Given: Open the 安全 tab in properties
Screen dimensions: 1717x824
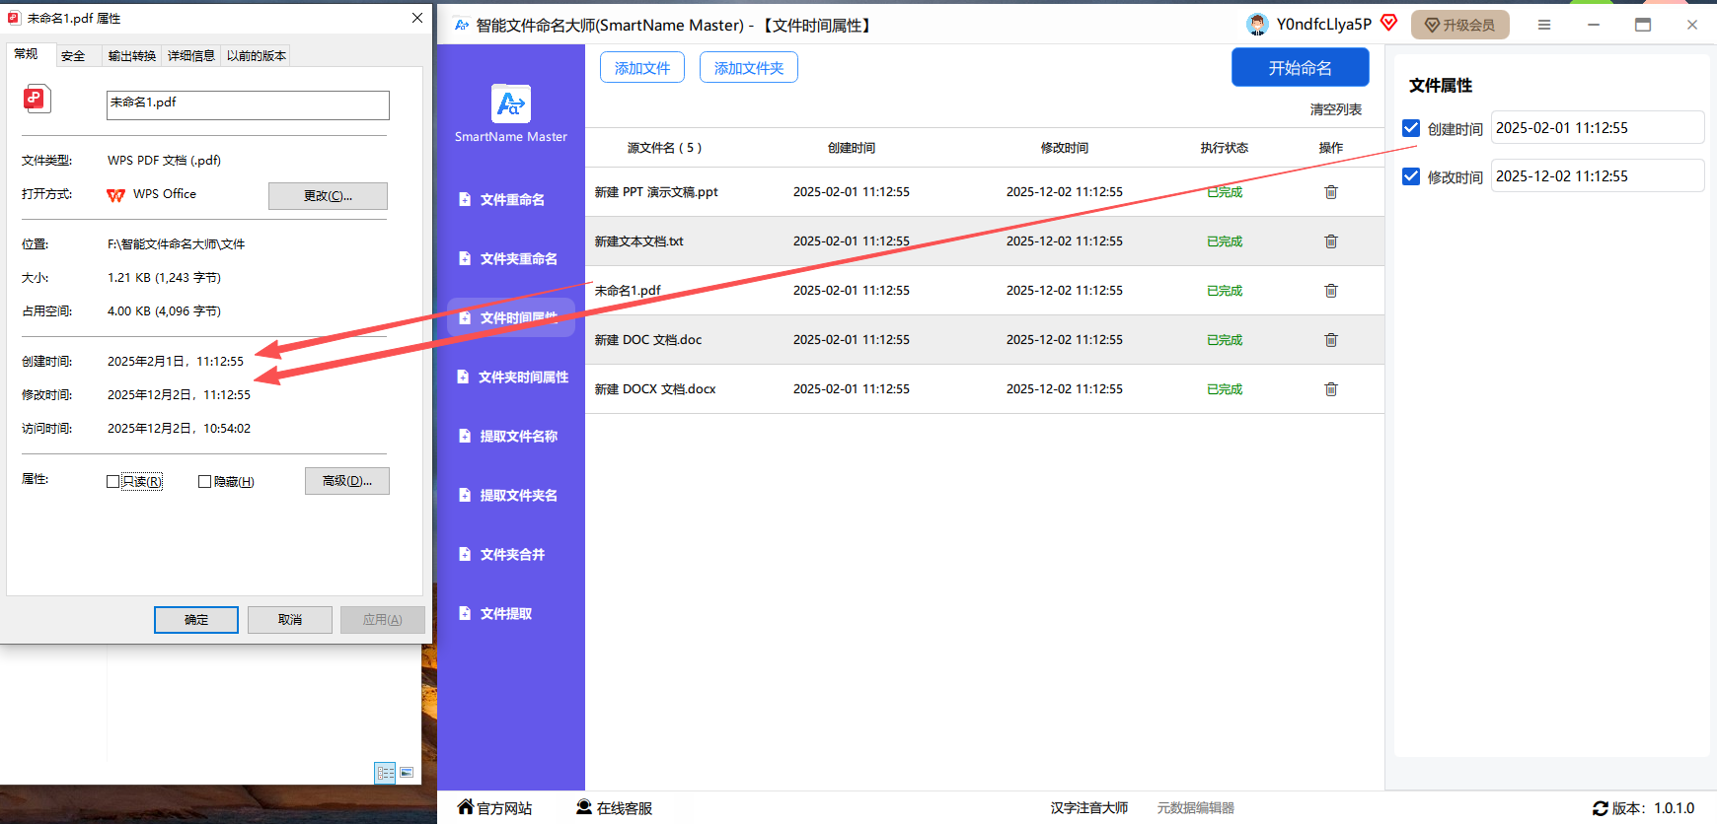Looking at the screenshot, I should 73,56.
